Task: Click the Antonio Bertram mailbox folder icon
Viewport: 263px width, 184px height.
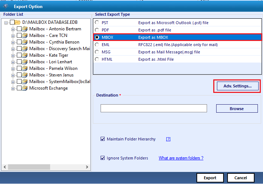Action: pyautogui.click(x=25, y=29)
